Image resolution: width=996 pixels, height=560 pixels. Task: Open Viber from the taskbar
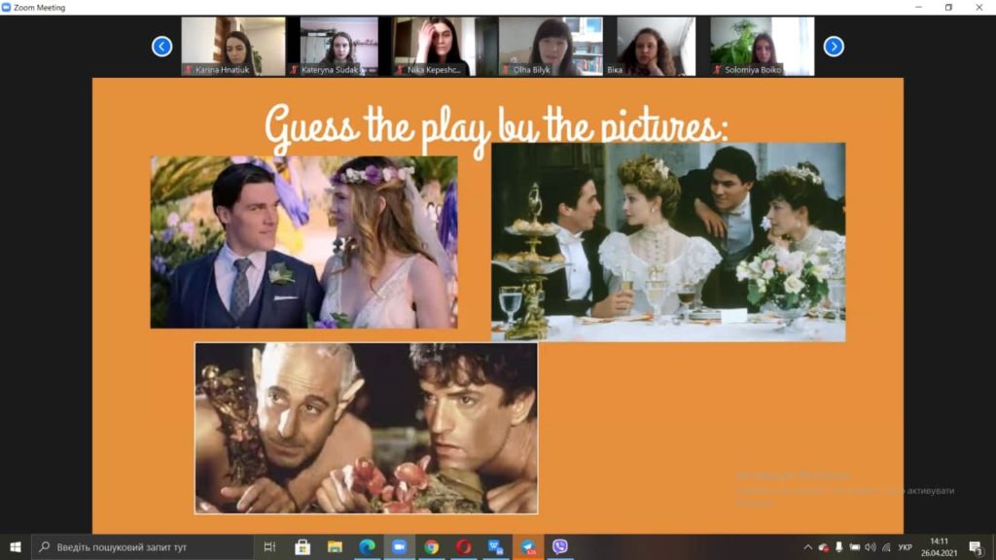click(559, 546)
